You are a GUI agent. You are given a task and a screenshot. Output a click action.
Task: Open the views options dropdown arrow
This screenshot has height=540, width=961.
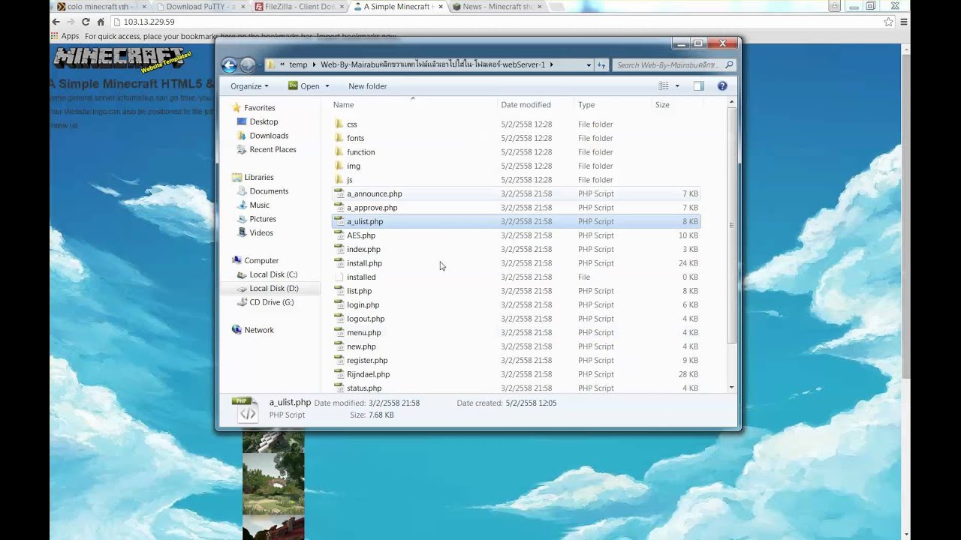(677, 86)
